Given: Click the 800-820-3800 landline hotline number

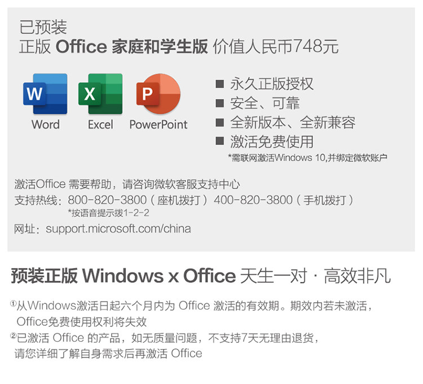Looking at the screenshot, I should tap(107, 200).
